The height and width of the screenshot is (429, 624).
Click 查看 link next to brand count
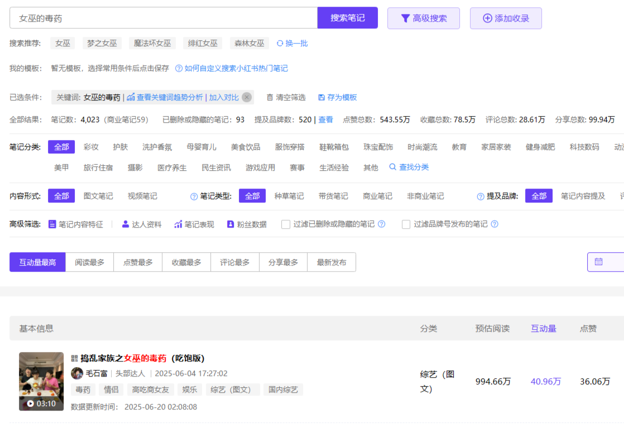pyautogui.click(x=325, y=120)
